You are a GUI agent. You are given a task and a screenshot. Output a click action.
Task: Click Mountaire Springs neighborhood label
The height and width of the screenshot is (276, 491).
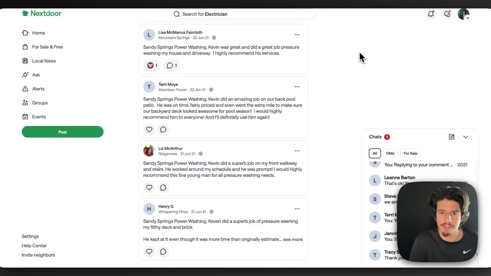click(174, 38)
